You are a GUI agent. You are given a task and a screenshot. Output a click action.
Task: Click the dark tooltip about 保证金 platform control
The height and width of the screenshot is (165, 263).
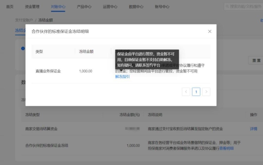click(x=147, y=59)
